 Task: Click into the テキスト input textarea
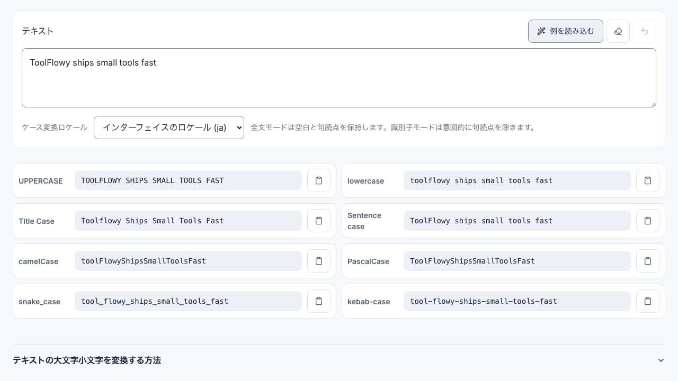339,78
